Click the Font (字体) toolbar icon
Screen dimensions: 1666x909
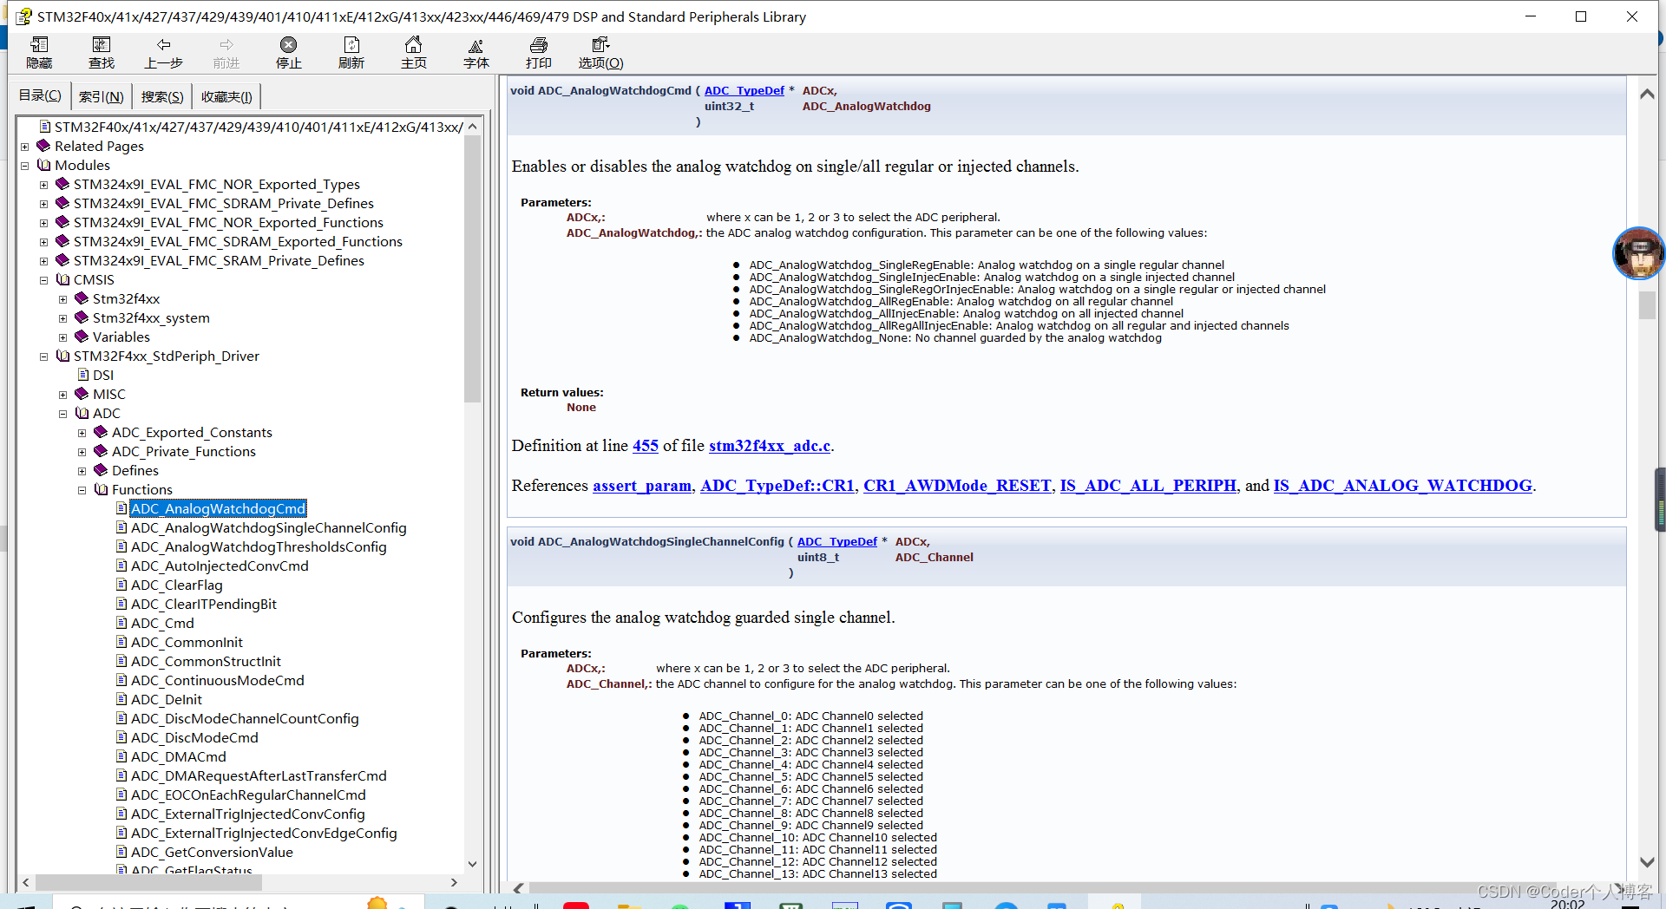coord(476,52)
